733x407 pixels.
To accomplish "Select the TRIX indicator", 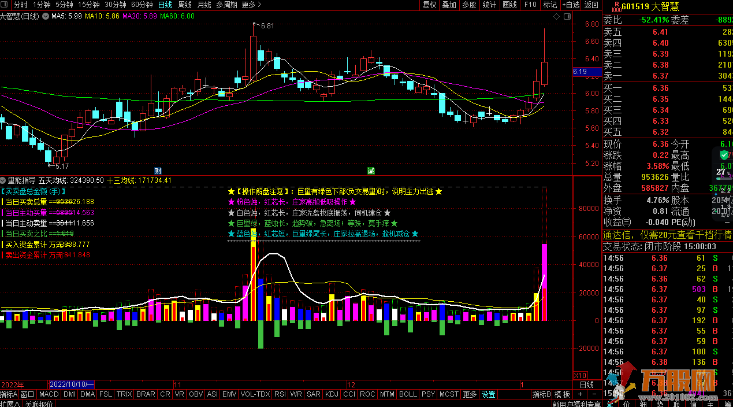I will coord(124,394).
